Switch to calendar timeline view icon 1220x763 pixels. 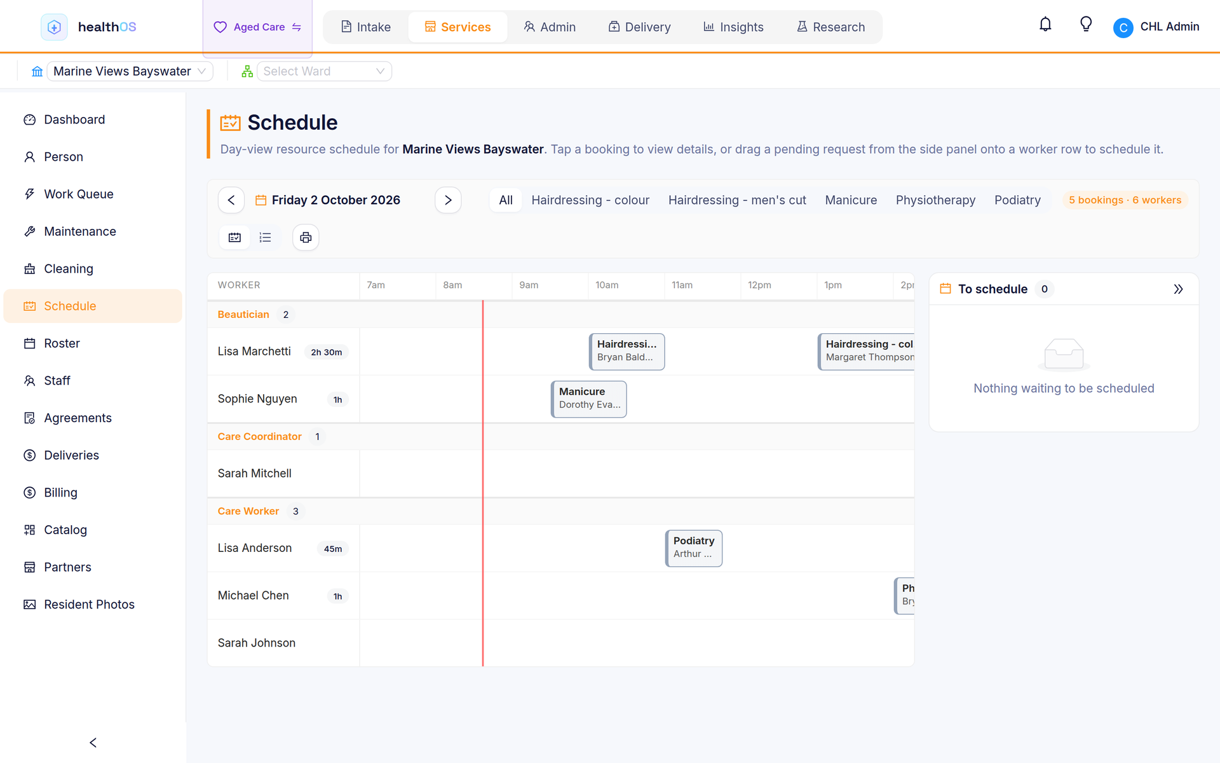point(234,237)
